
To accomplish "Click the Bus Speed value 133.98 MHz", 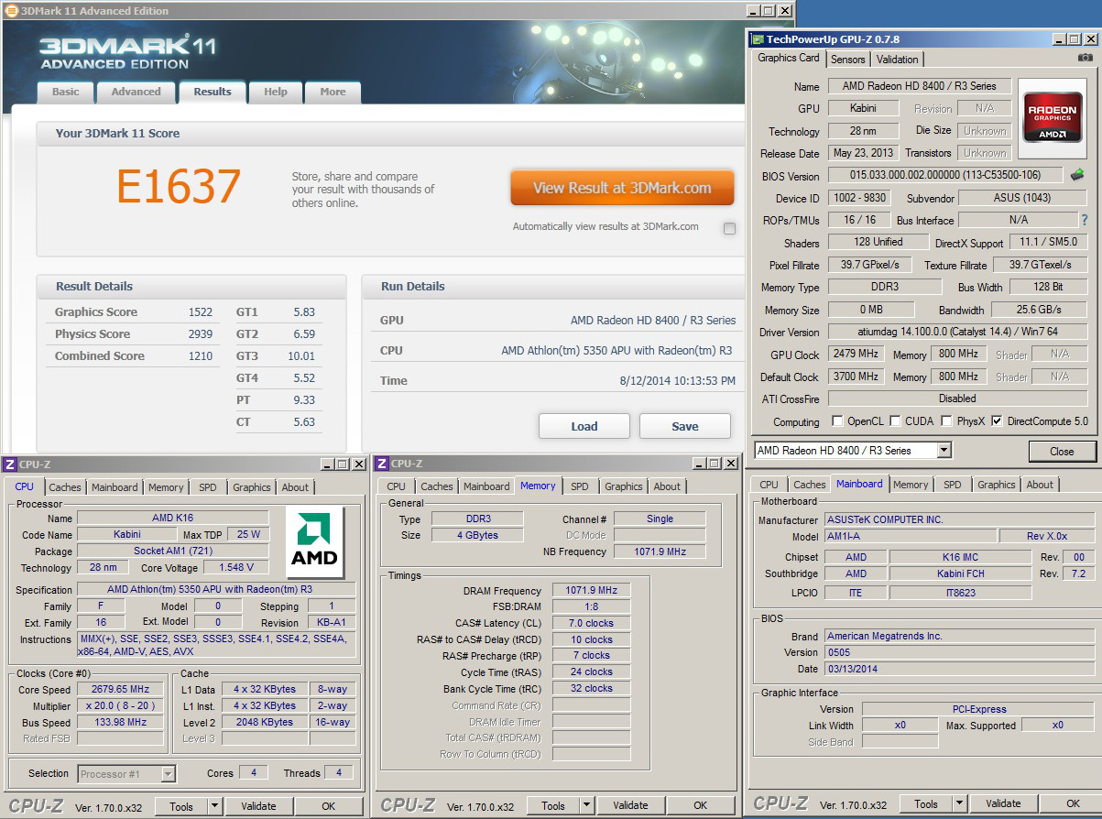I will pos(120,723).
